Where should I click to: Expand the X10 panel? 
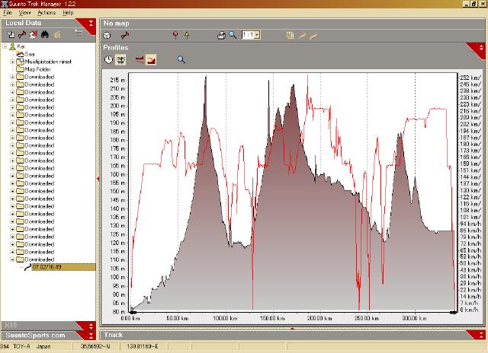pyautogui.click(x=91, y=326)
